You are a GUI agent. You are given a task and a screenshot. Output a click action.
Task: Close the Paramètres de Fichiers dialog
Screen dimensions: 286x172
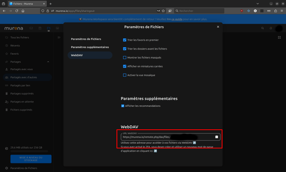click(218, 27)
